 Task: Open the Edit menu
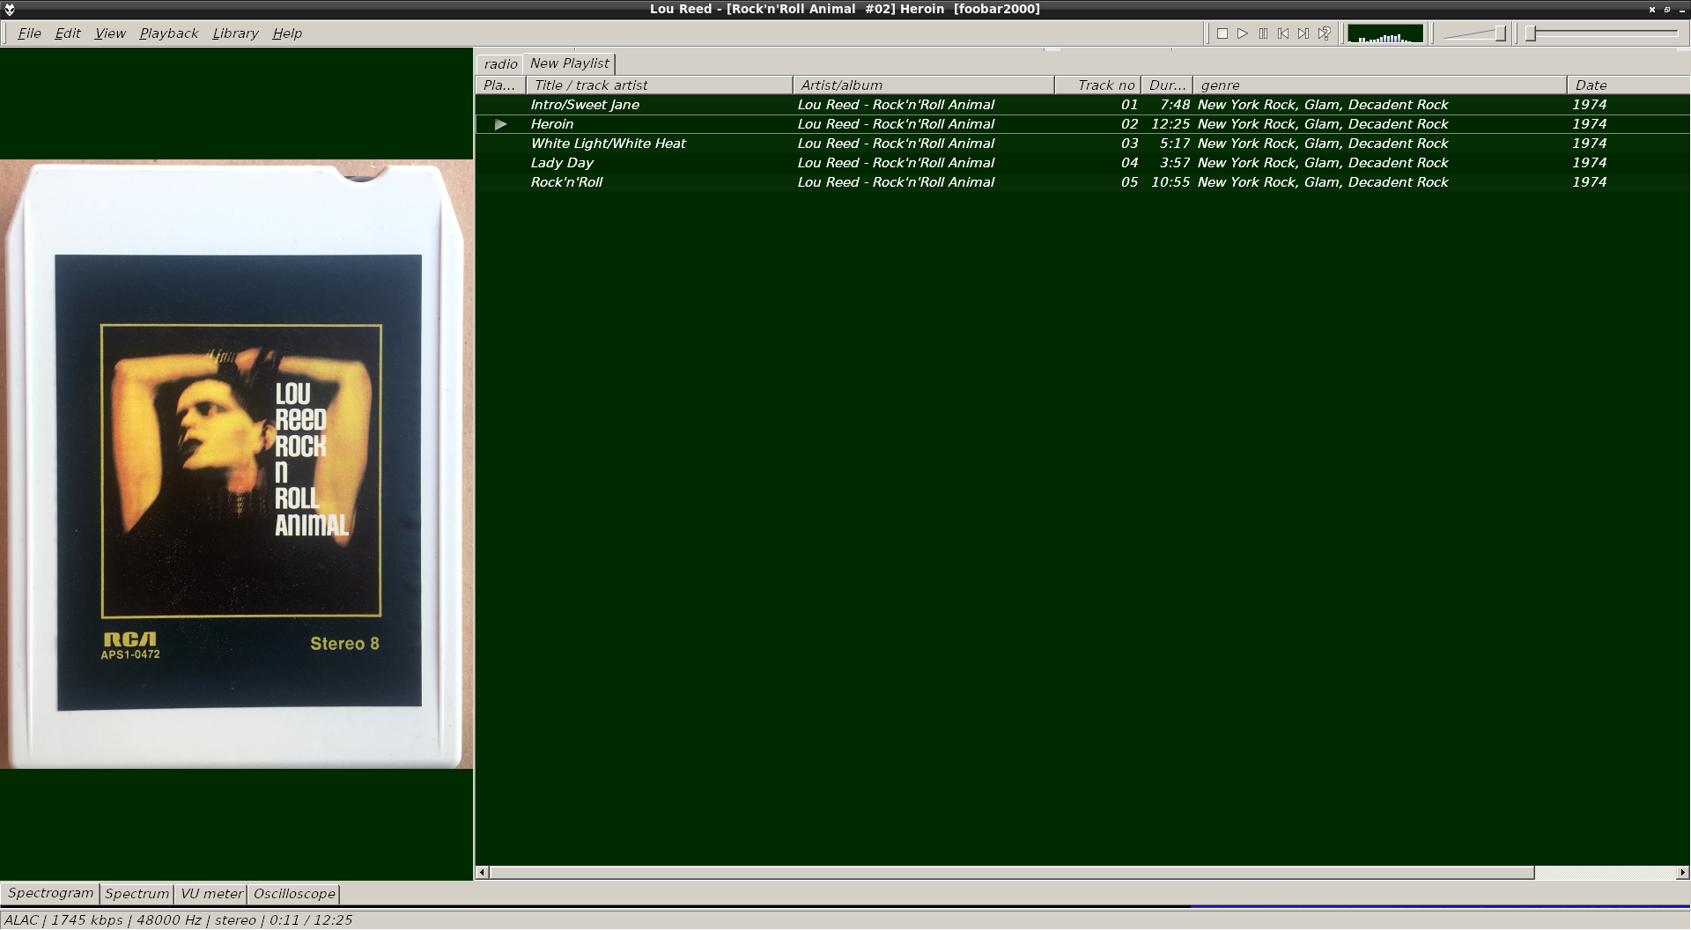pos(68,33)
